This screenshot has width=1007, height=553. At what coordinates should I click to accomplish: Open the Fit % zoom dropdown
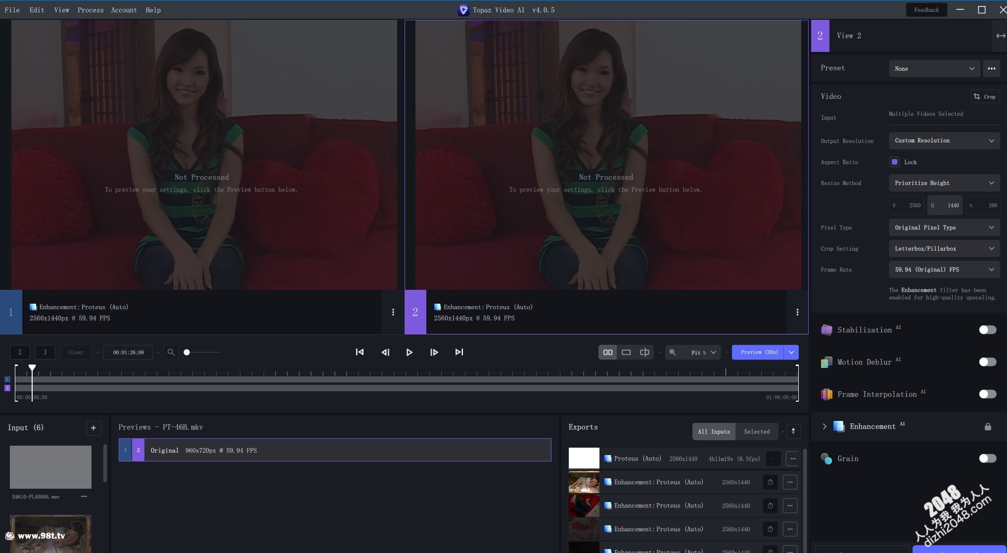703,352
